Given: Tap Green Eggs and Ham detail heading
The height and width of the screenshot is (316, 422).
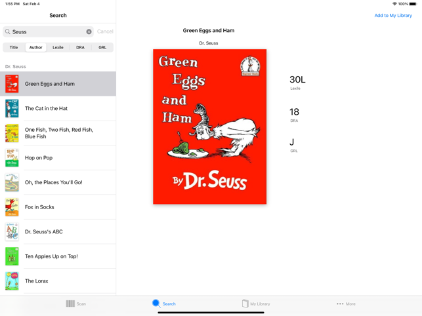Looking at the screenshot, I should point(209,31).
